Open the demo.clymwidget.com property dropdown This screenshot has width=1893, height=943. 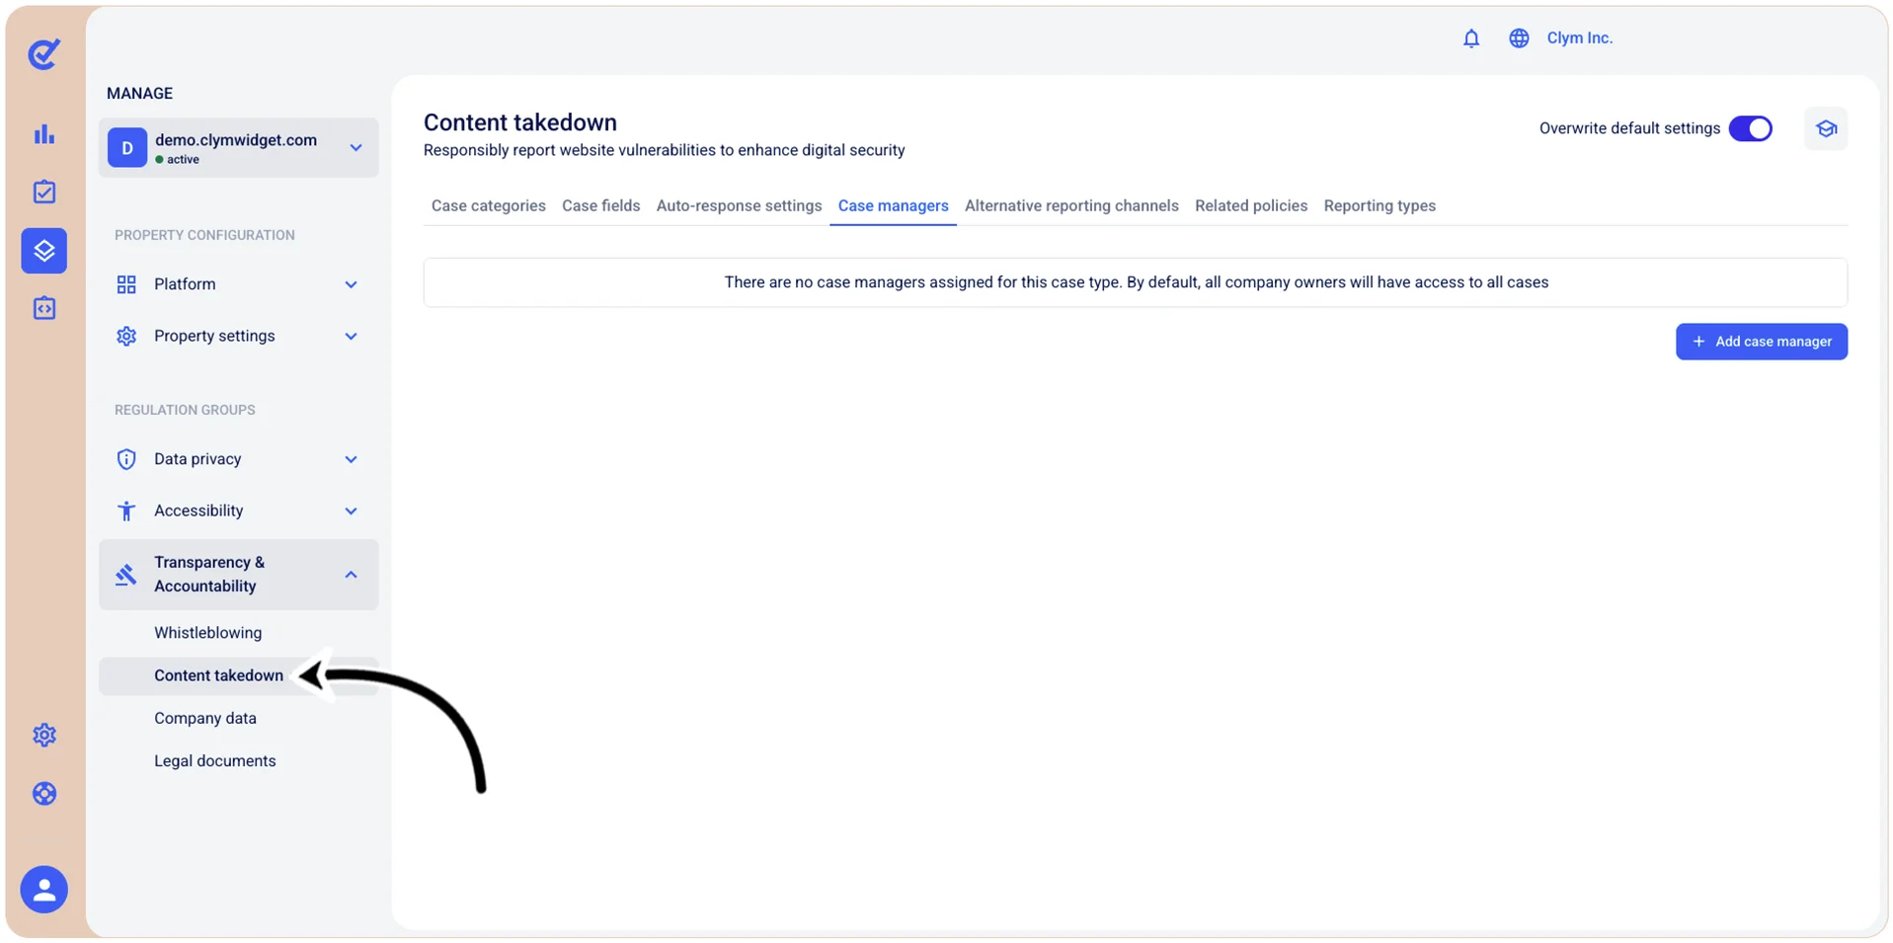tap(239, 148)
